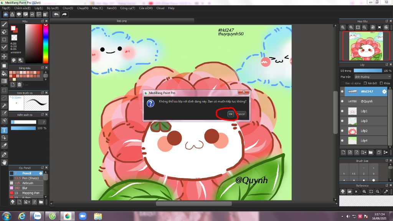
Task: Select the Move tool
Action: [x=4, y=56]
